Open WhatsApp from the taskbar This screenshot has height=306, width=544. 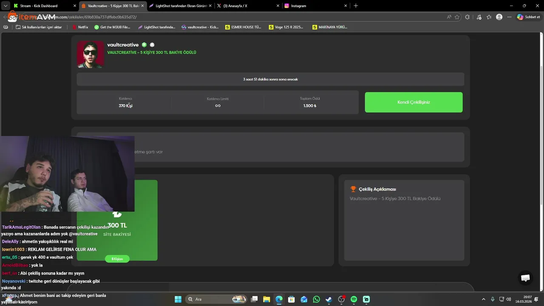tap(316, 299)
